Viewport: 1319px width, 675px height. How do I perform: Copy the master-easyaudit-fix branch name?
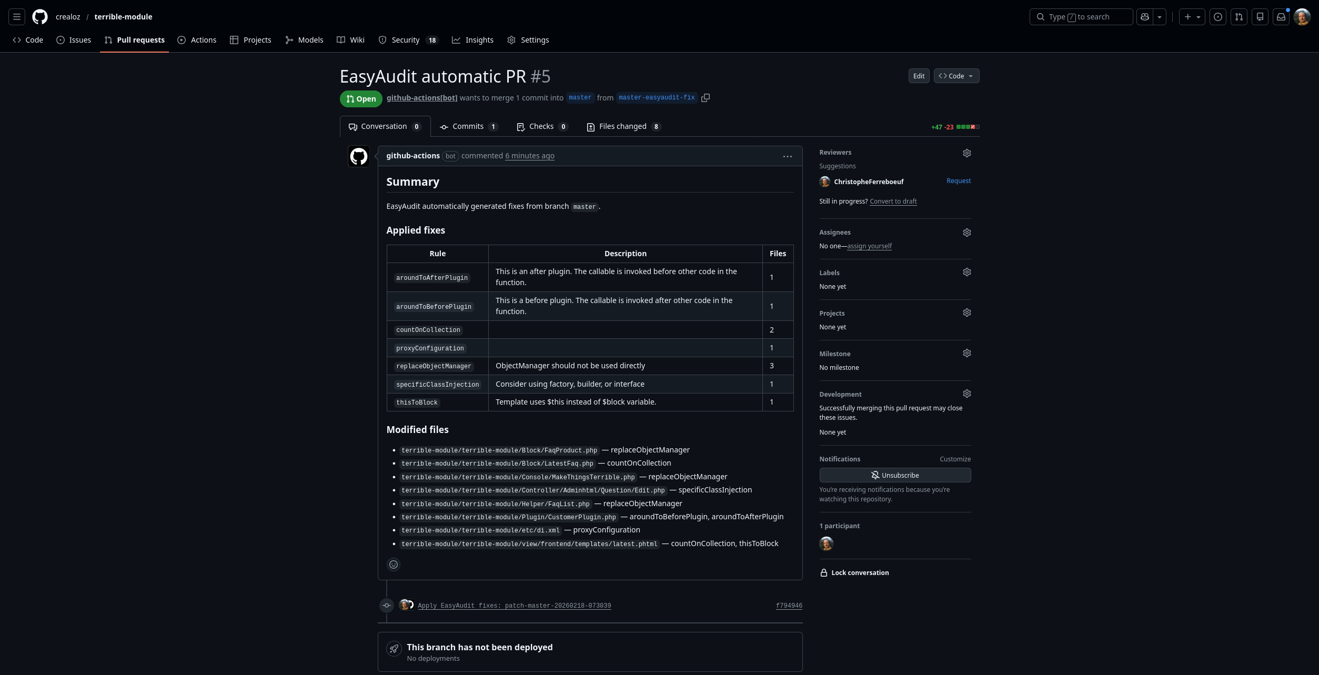click(706, 98)
